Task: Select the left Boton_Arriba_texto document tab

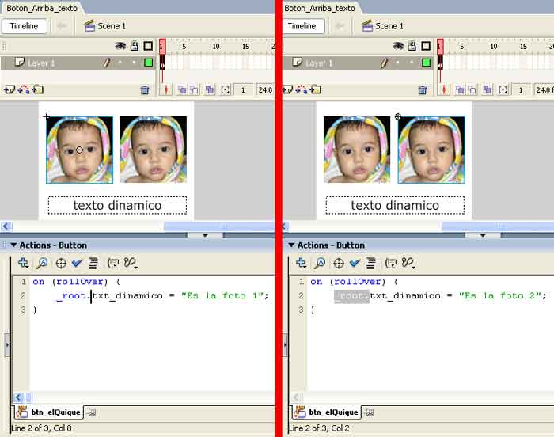Action: tap(42, 8)
